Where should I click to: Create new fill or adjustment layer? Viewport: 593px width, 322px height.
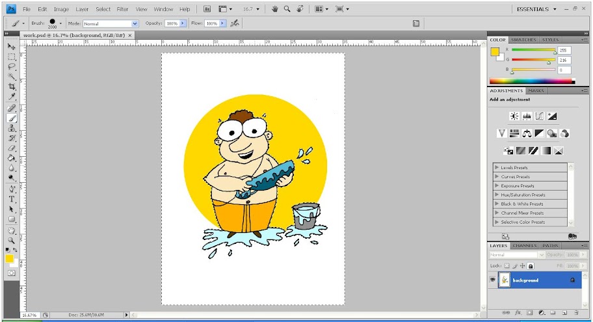click(542, 312)
